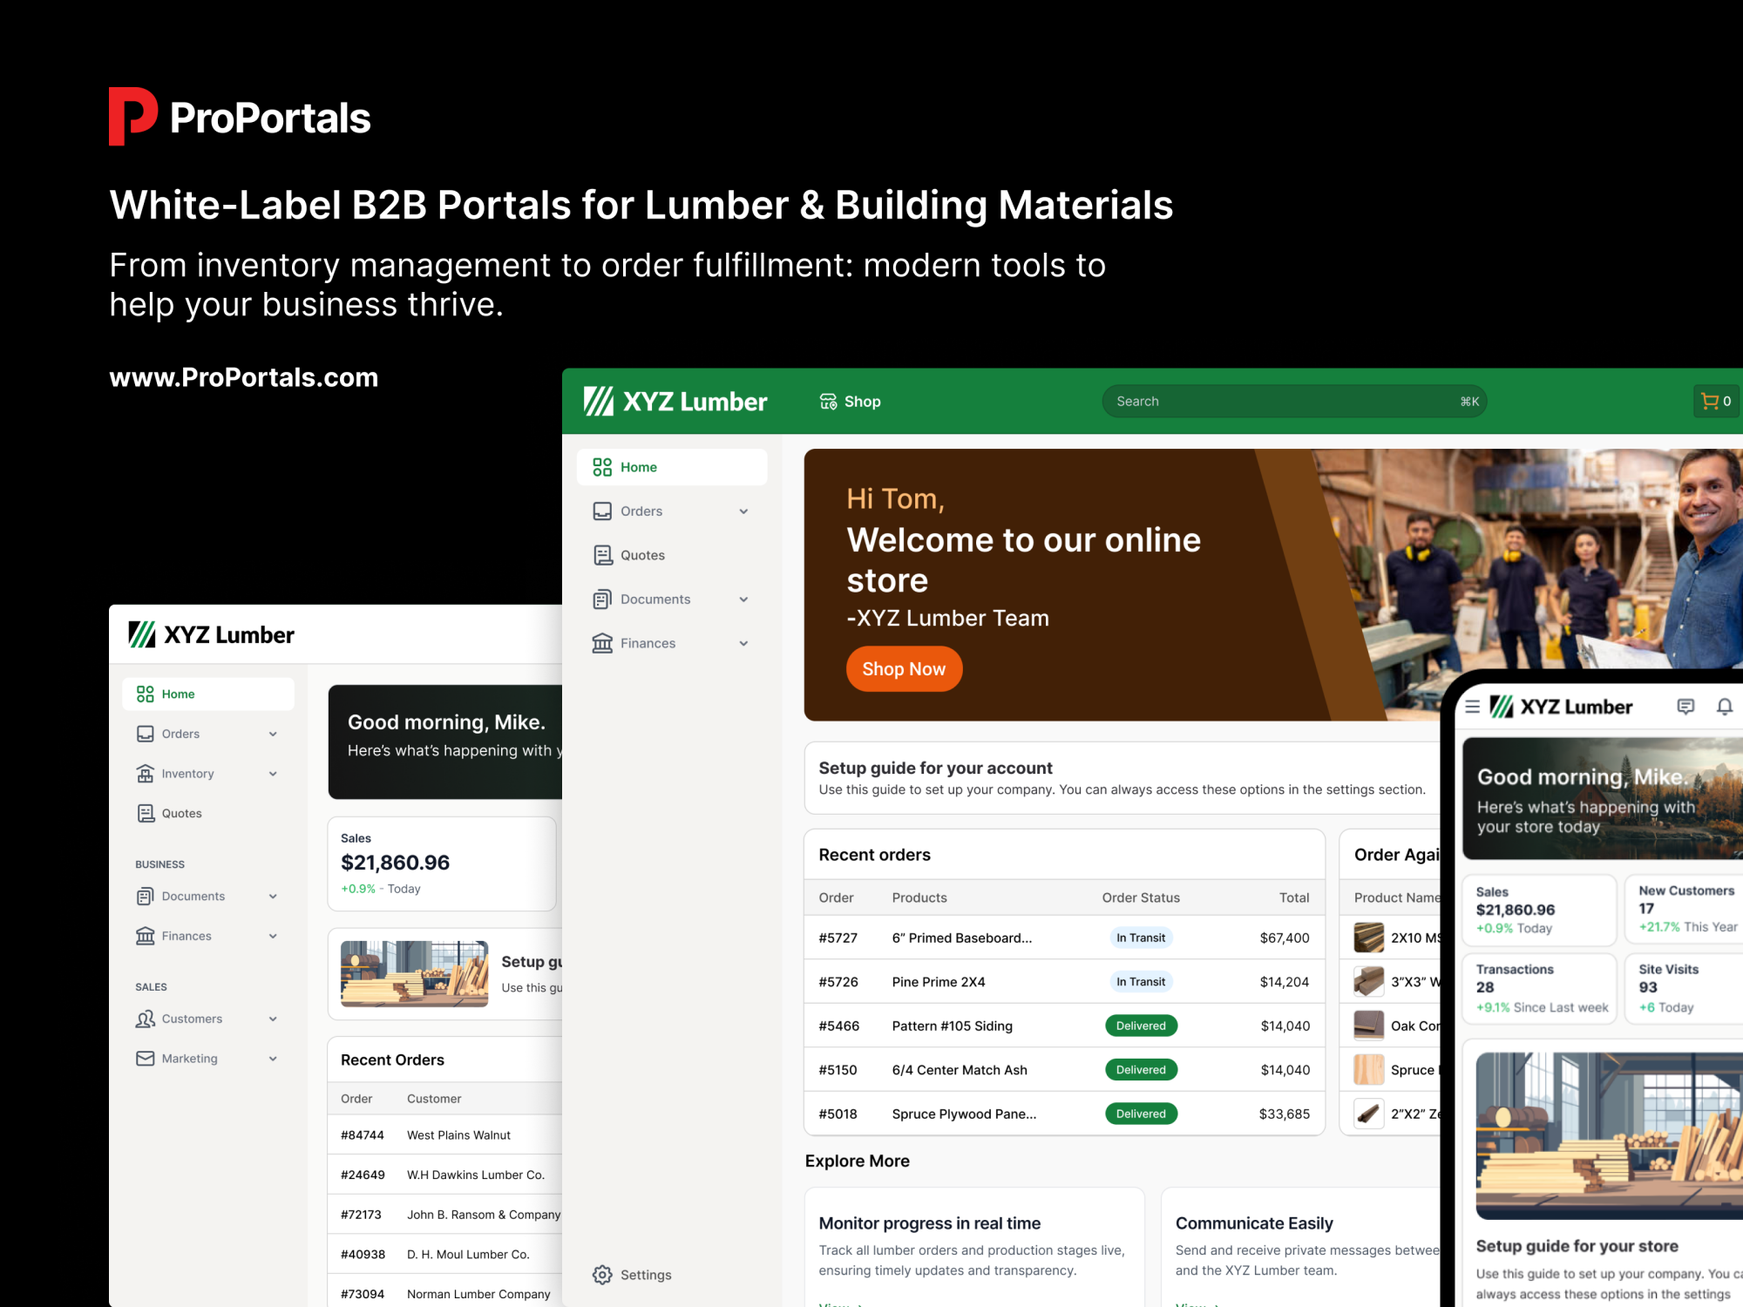This screenshot has width=1743, height=1307.
Task: Open order #24649 W.H Dawkins Lumber Co.
Action: (444, 1175)
